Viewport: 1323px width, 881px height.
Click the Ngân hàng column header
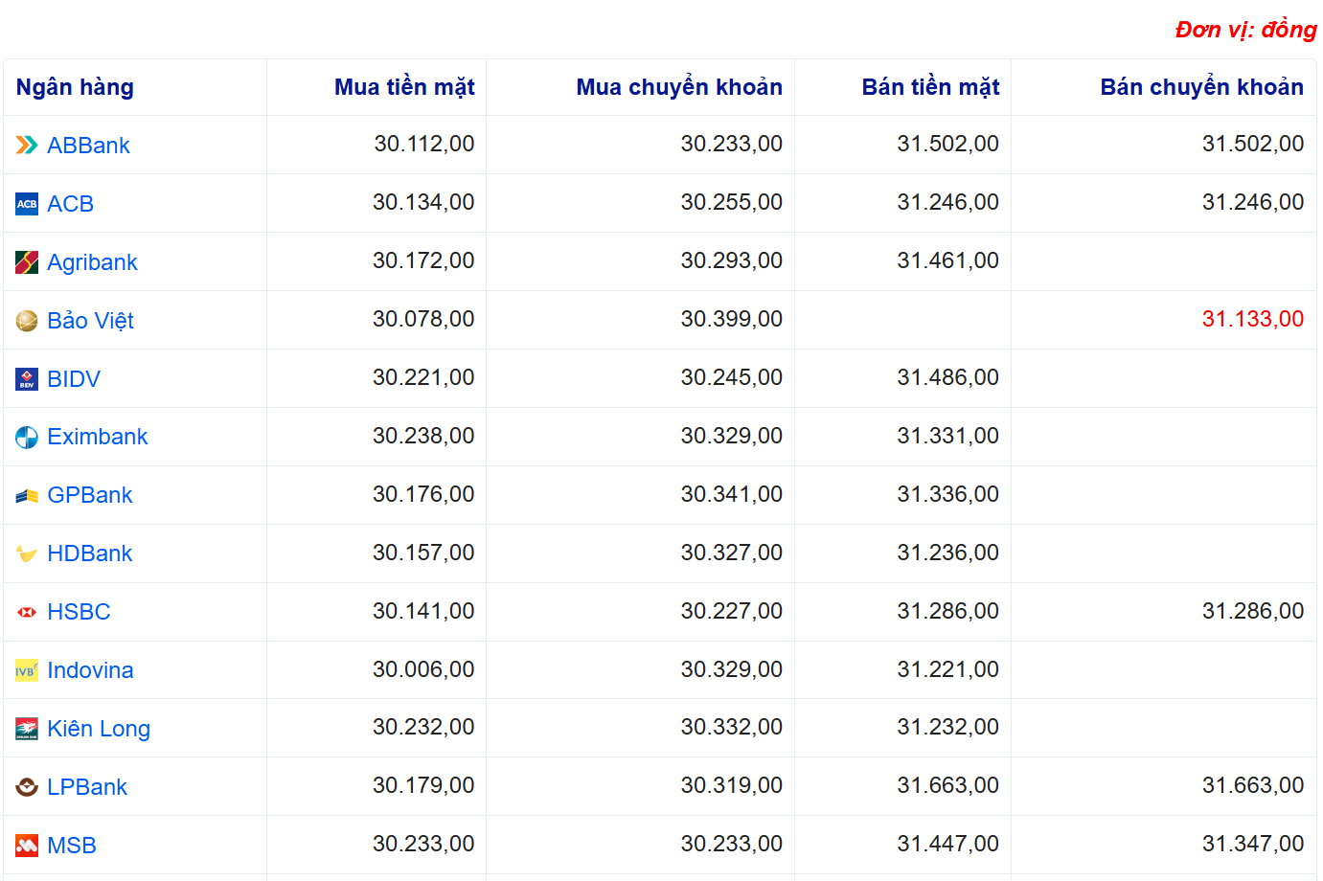click(x=75, y=87)
